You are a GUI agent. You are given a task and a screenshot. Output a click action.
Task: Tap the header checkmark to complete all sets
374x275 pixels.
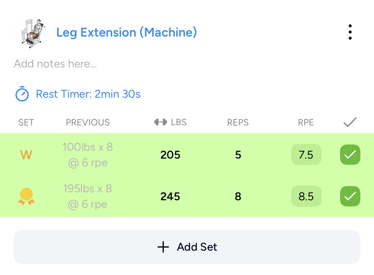point(350,122)
